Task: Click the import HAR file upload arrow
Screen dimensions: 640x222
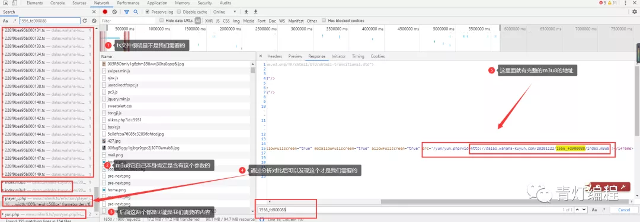Action: (x=246, y=12)
